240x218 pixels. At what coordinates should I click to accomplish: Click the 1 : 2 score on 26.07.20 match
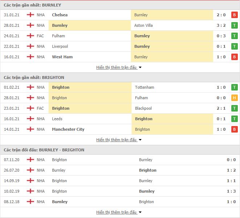[231, 170]
